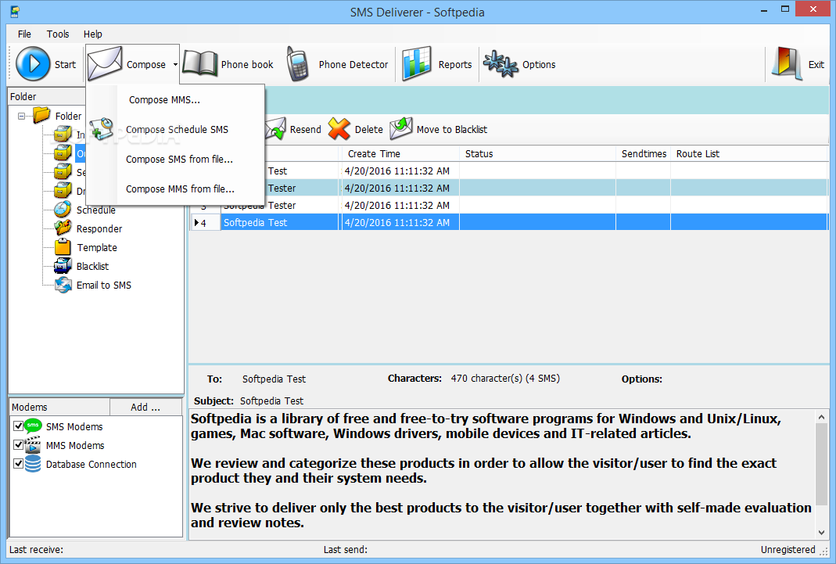Click the Exit door icon
Image resolution: width=836 pixels, height=564 pixels.
click(x=787, y=64)
